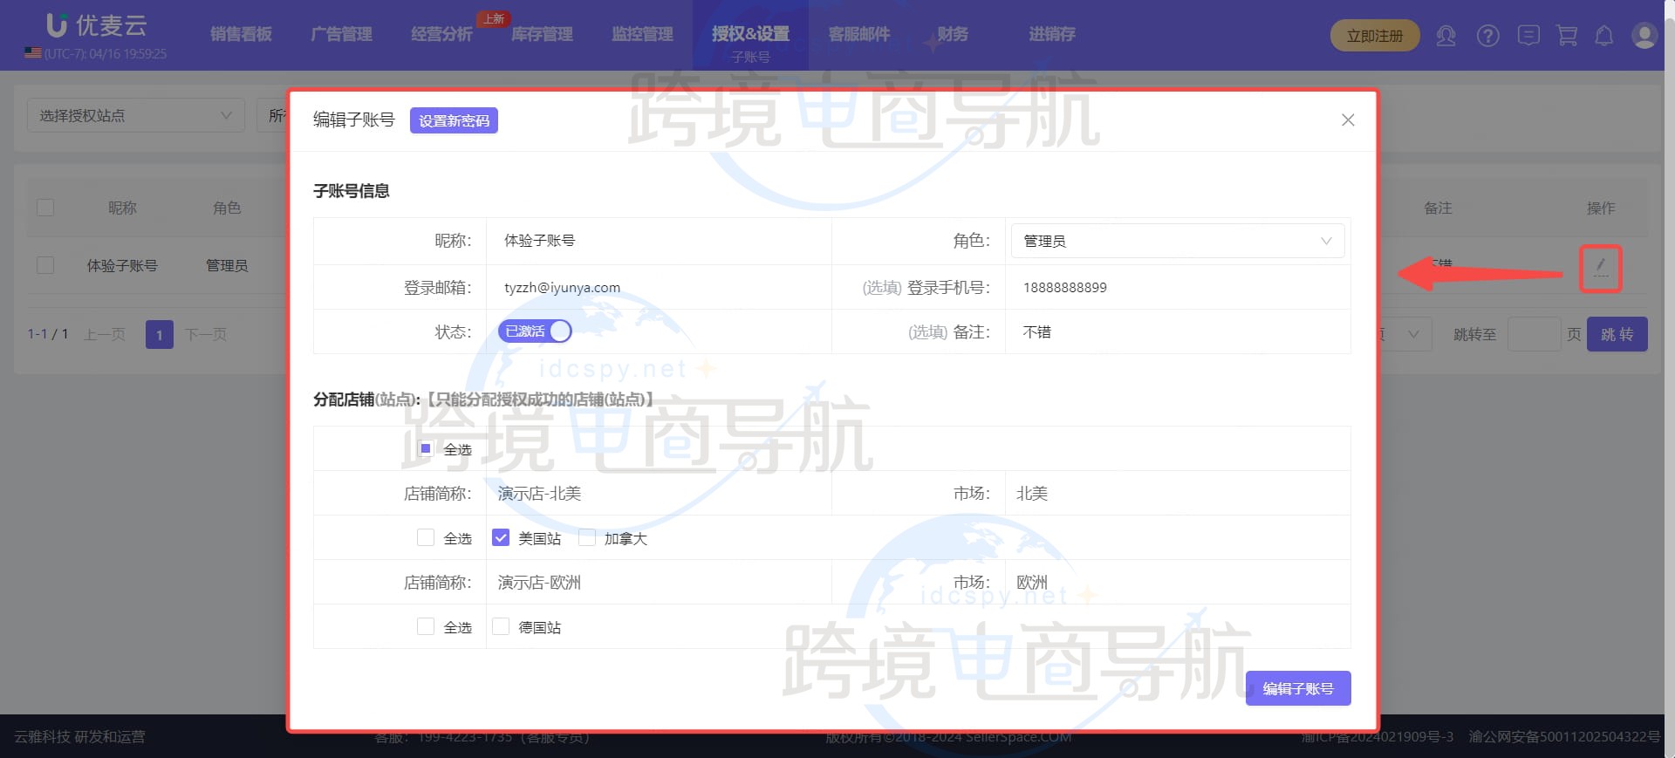The image size is (1675, 758).
Task: Open the 库存管理 menu
Action: click(542, 34)
